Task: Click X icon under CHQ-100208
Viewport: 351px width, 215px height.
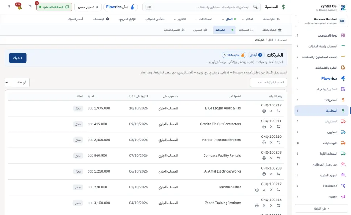Action: (x=271, y=174)
